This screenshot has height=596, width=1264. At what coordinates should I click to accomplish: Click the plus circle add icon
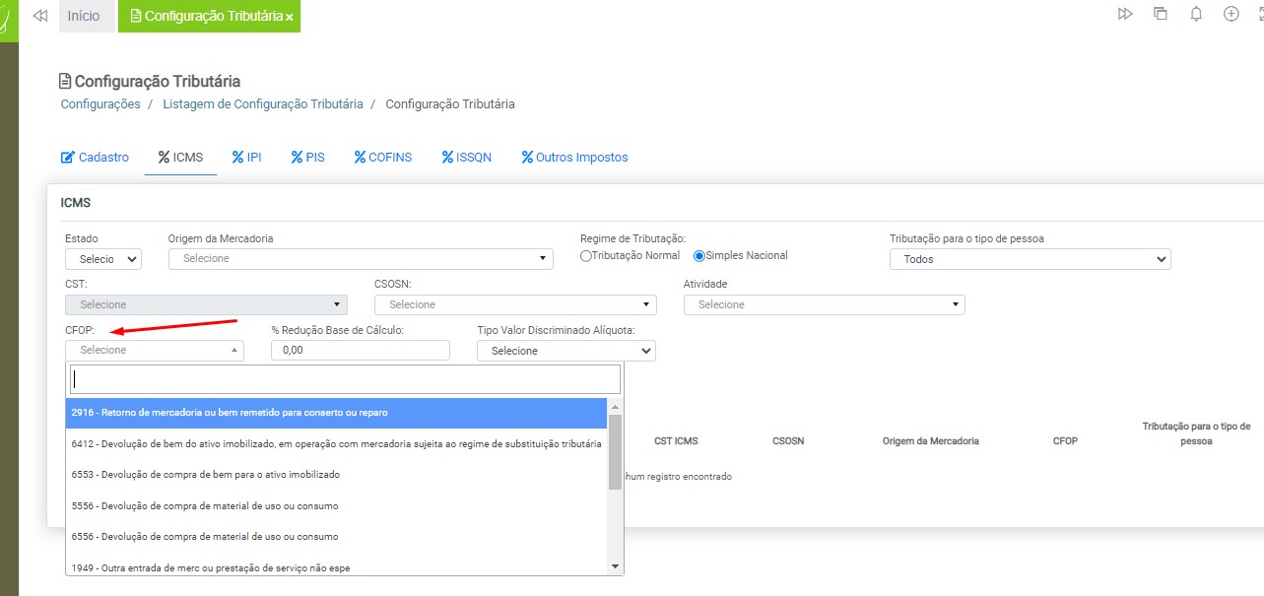(x=1231, y=14)
